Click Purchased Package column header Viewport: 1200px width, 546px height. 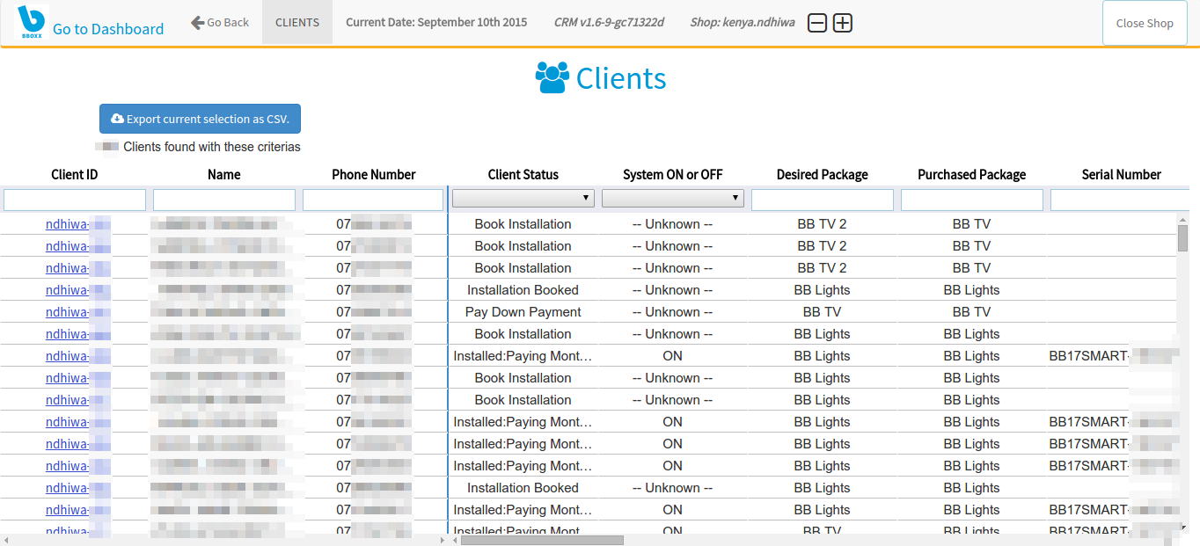pyautogui.click(x=972, y=174)
